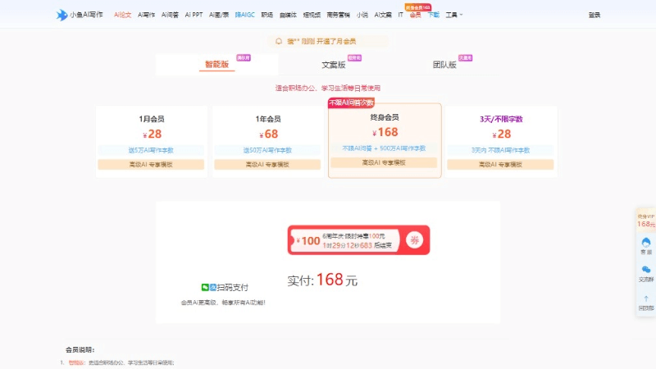Switch to the 文案版 tab
This screenshot has height=369, width=656.
click(x=333, y=64)
